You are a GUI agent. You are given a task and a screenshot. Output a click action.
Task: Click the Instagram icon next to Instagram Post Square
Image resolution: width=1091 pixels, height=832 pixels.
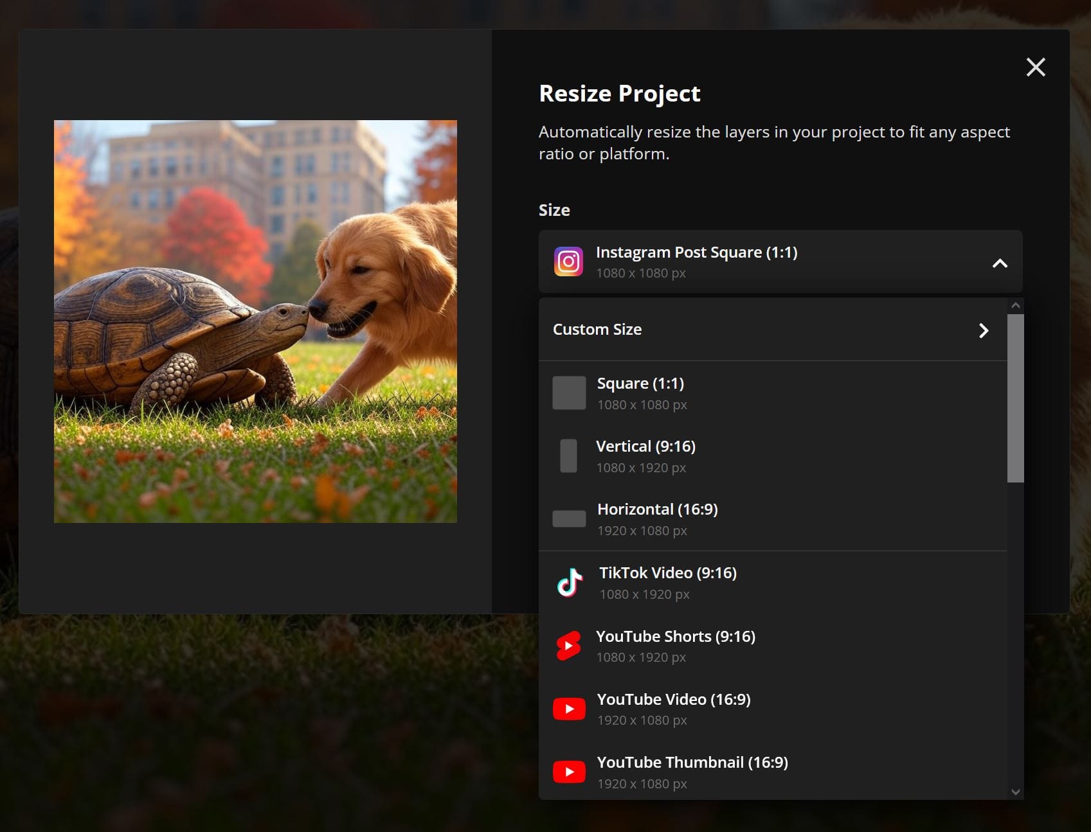(x=568, y=261)
